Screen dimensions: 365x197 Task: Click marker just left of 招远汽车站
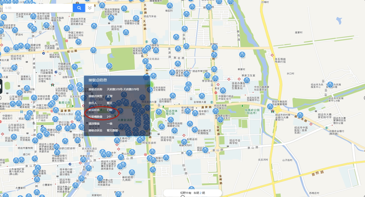coord(136,18)
